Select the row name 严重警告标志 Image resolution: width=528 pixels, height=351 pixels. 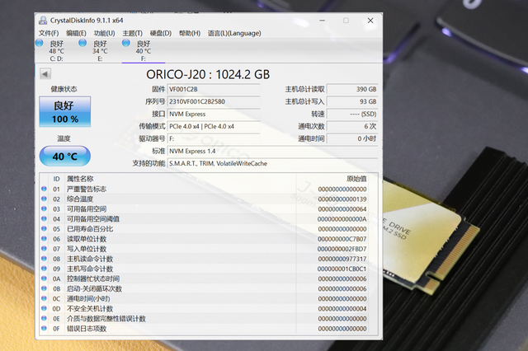coord(87,189)
